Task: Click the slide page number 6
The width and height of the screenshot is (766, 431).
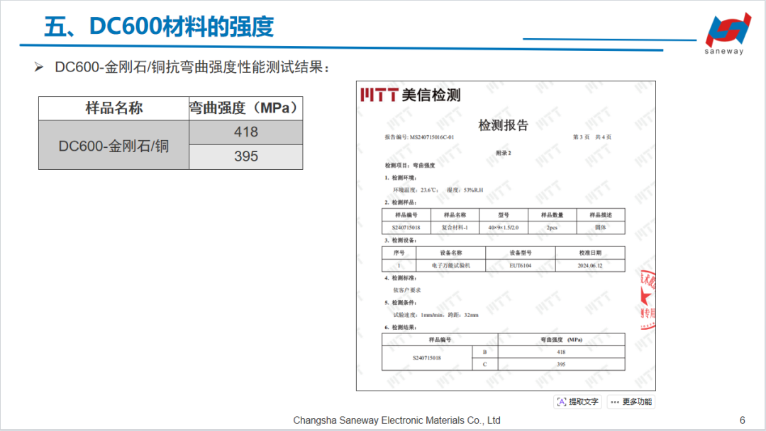Action: pyautogui.click(x=742, y=420)
